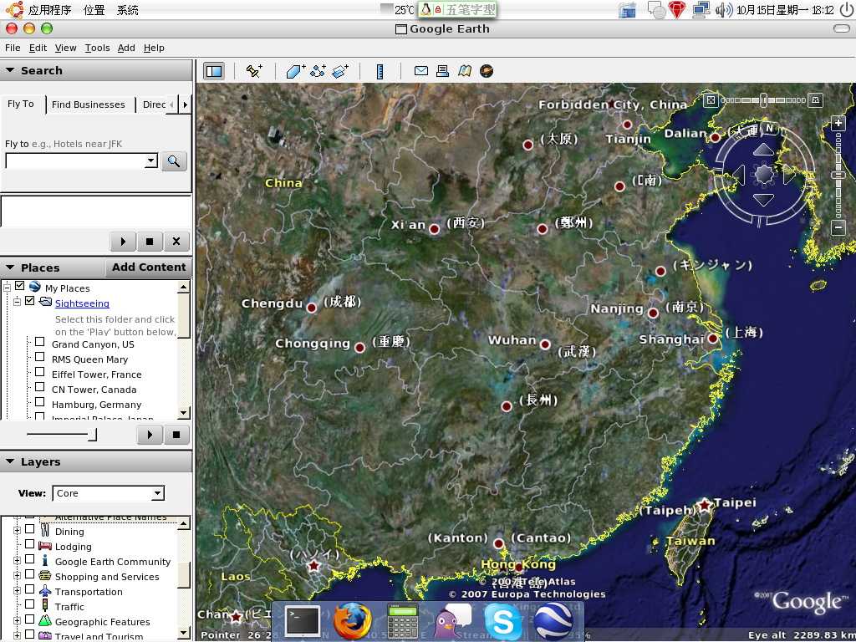Add a placemark with the pushpin tool

254,71
